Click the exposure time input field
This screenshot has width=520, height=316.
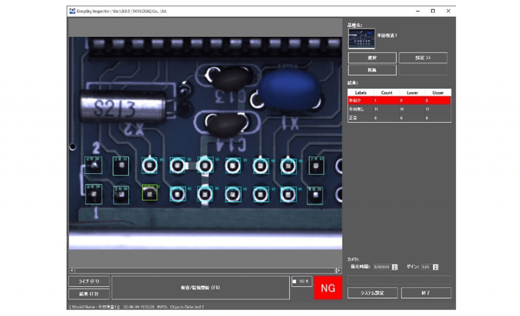381,267
